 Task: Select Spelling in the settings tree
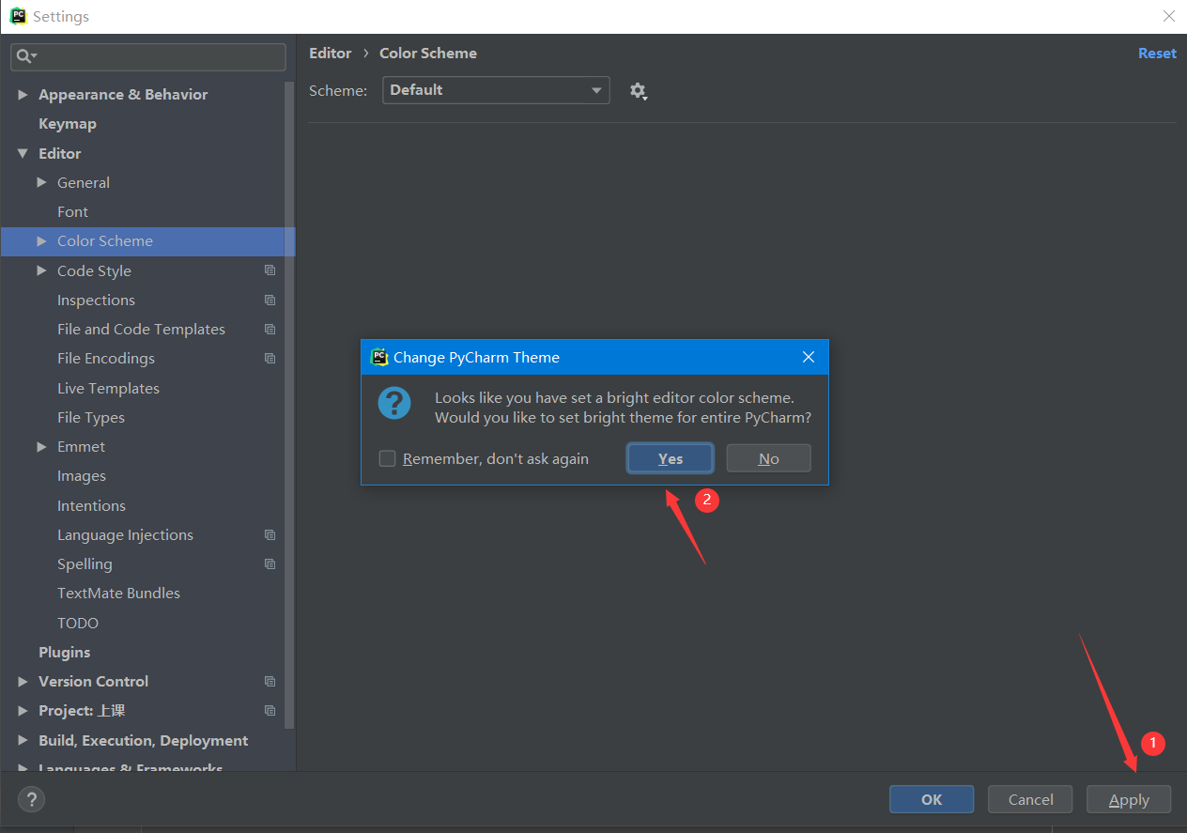pyautogui.click(x=85, y=564)
